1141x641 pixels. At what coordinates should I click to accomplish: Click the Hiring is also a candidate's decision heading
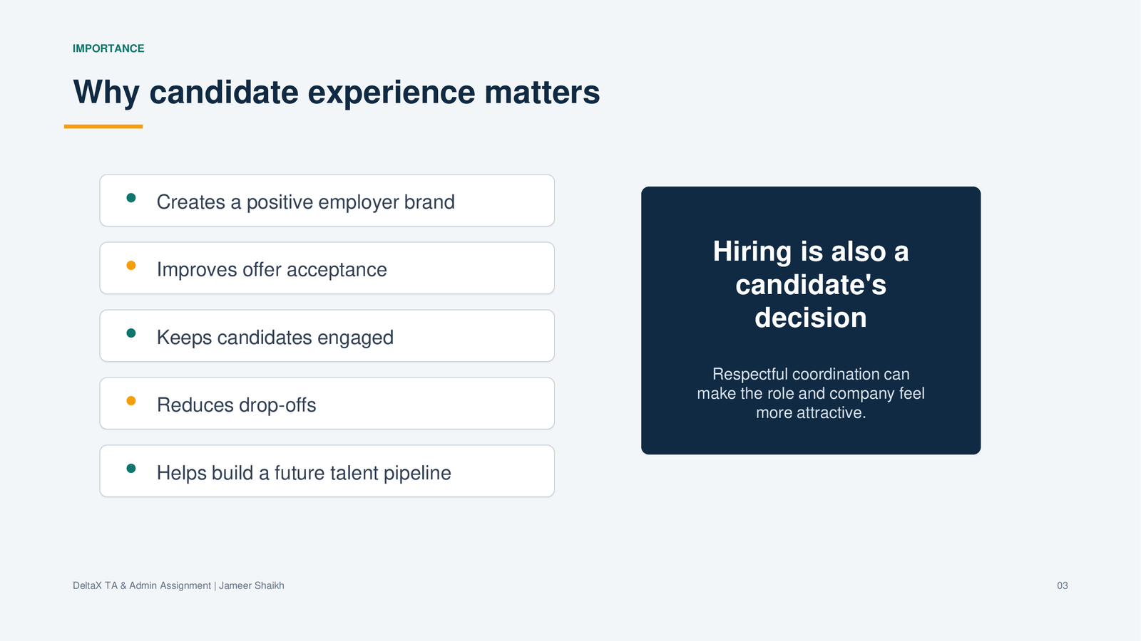tap(811, 285)
